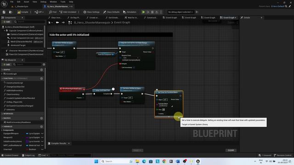Open Output Log
294x165 pixels.
point(28,155)
